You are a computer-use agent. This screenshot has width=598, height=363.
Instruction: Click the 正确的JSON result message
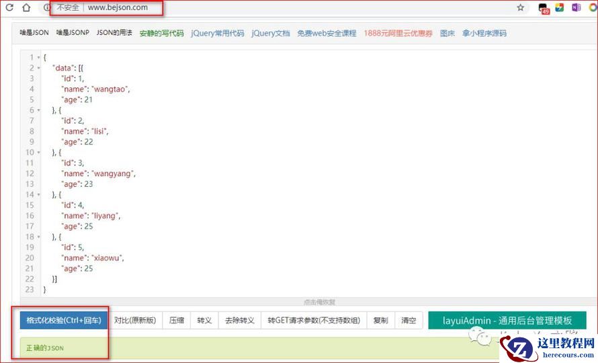[x=44, y=348]
